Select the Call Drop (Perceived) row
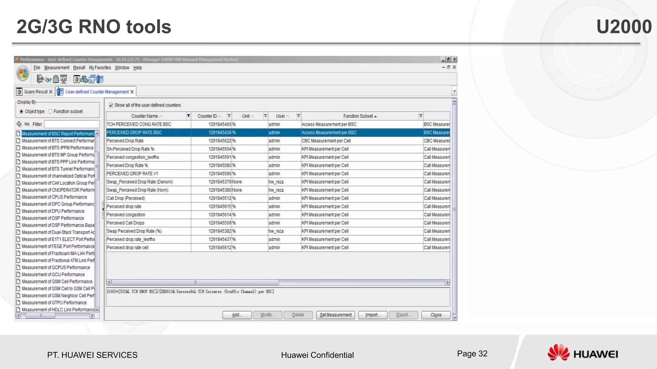 tap(278, 198)
